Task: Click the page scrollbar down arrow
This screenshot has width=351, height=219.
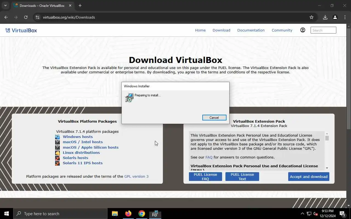Action: coord(349,206)
